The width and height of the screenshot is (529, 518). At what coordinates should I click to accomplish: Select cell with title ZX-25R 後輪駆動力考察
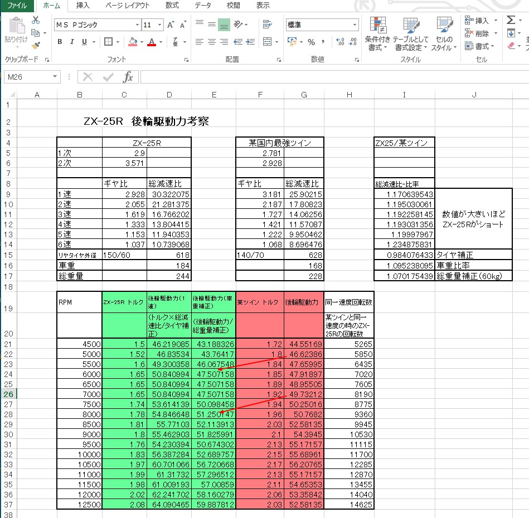click(x=146, y=121)
